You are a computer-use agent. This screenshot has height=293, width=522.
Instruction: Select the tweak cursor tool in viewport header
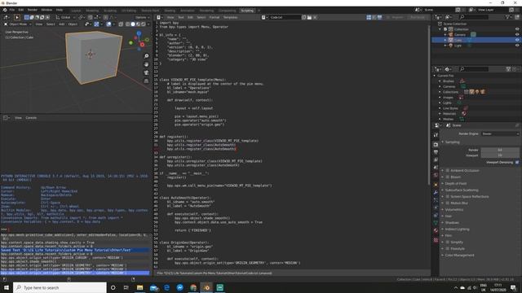17,17
